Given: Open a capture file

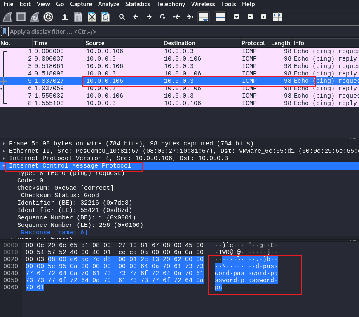Looking at the screenshot, I should click(65, 17).
